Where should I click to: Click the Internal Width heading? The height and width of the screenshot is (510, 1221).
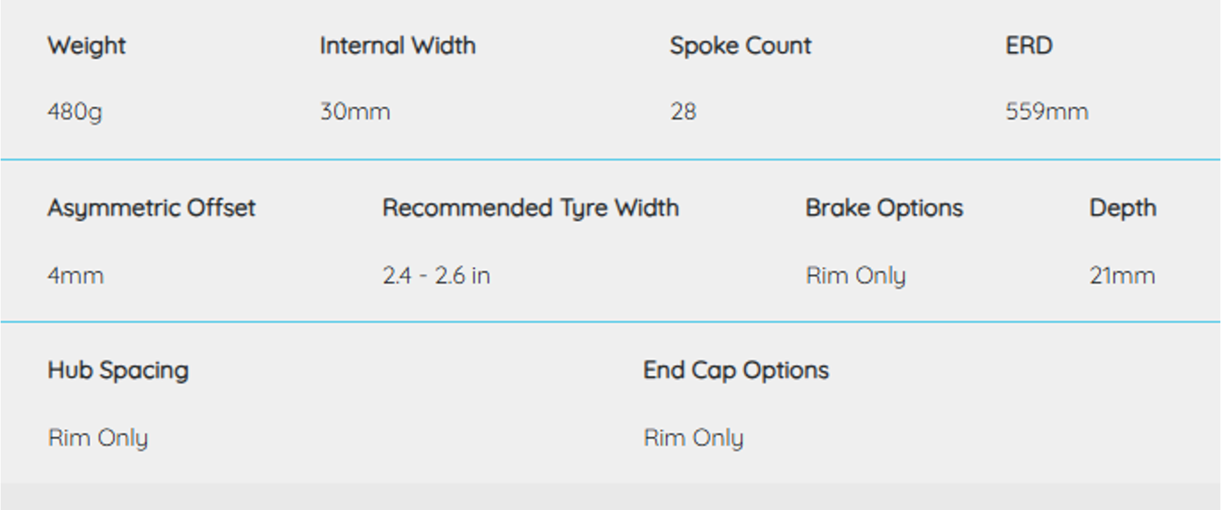click(x=397, y=46)
